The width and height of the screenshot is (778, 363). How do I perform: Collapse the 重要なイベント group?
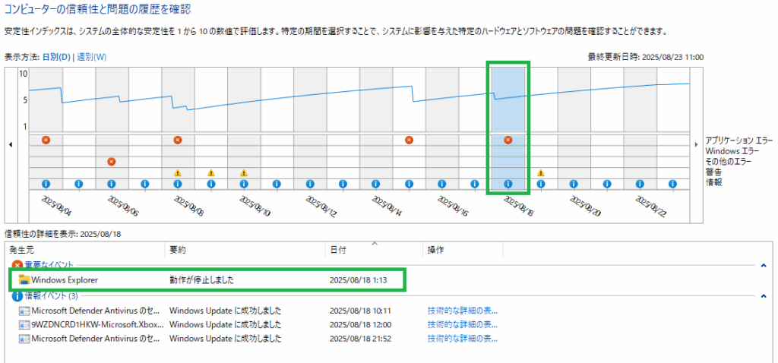[763, 264]
